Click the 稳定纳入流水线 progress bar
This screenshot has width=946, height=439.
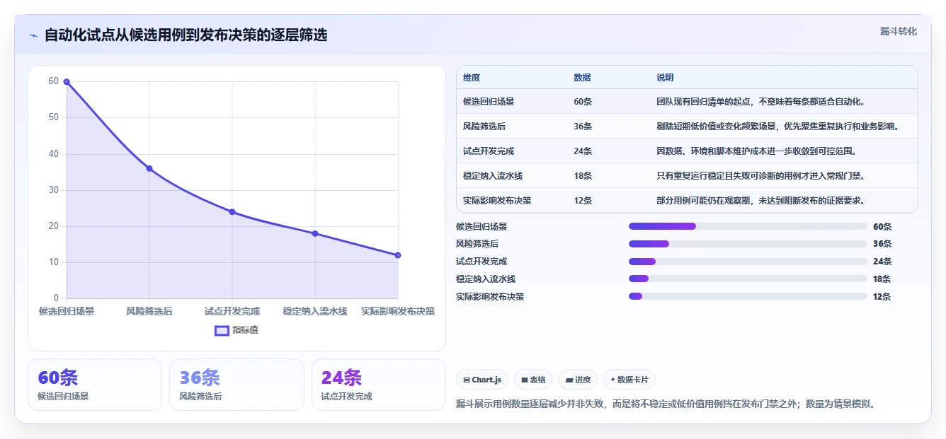[748, 279]
